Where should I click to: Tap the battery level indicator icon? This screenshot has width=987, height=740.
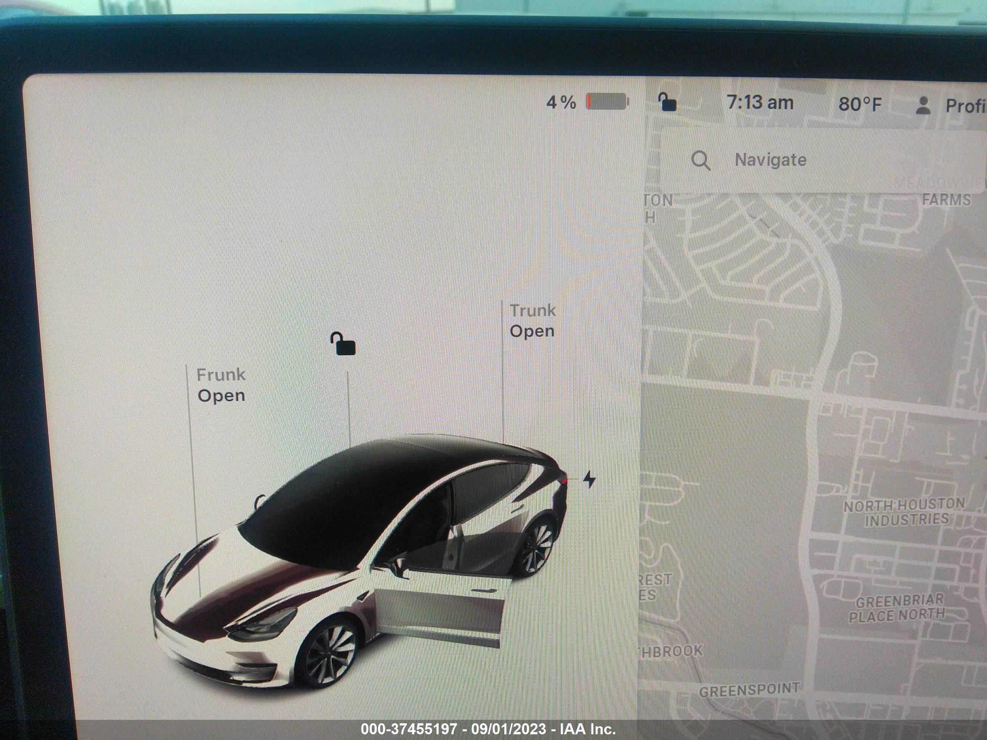click(607, 102)
